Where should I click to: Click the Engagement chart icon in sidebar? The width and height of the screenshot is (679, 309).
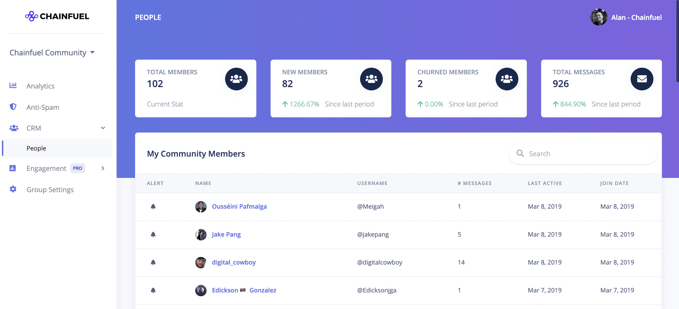13,168
